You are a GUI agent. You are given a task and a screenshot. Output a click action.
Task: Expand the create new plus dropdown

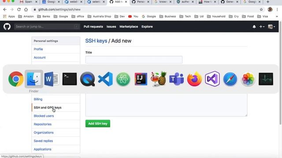pyautogui.click(x=262, y=27)
